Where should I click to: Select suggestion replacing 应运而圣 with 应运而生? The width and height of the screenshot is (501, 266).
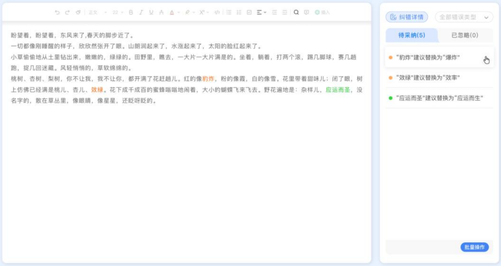(439, 98)
